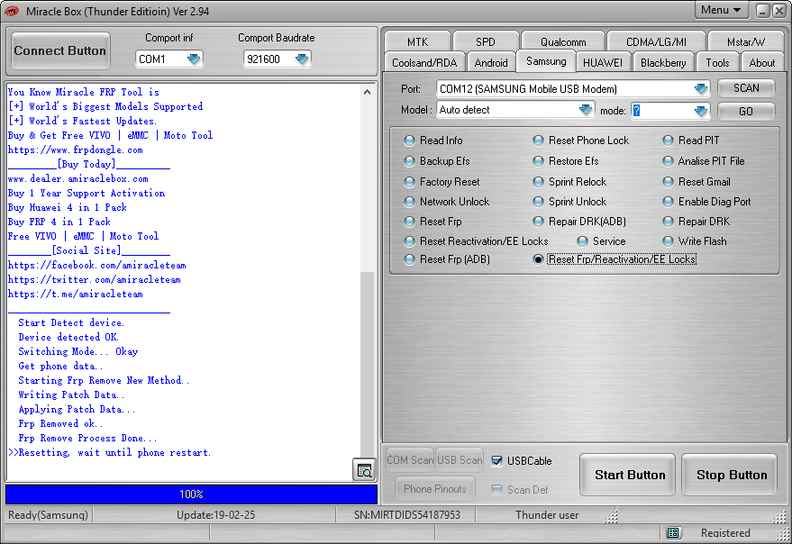
Task: Click the USB Scan button
Action: [460, 460]
